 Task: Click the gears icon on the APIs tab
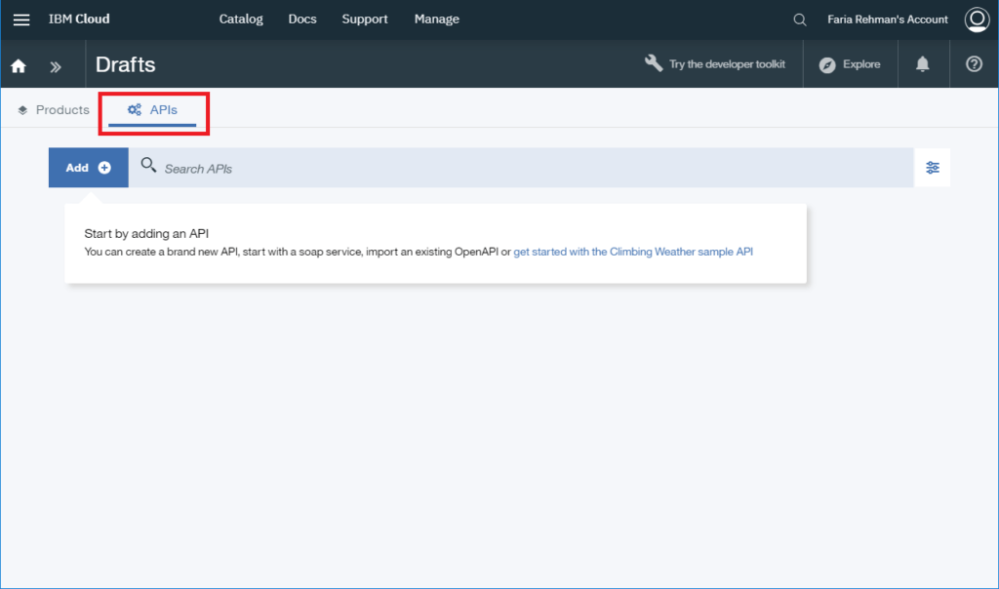[134, 110]
